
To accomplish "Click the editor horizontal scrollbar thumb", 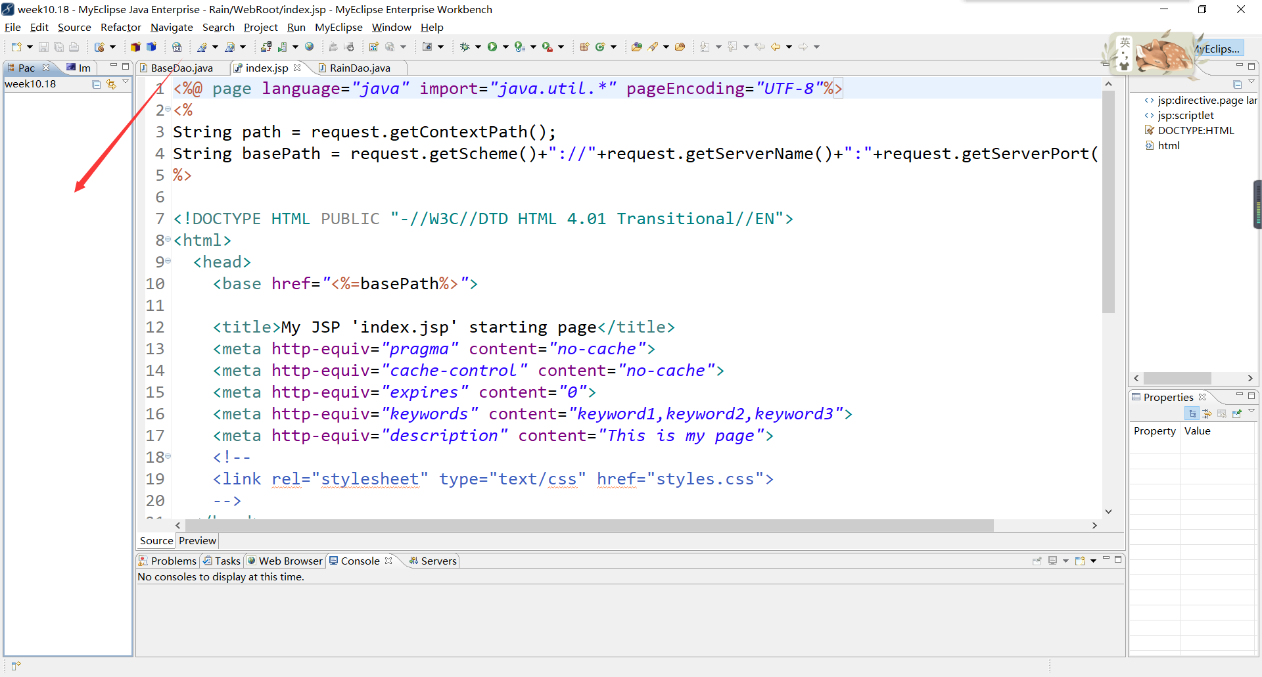I will point(590,525).
